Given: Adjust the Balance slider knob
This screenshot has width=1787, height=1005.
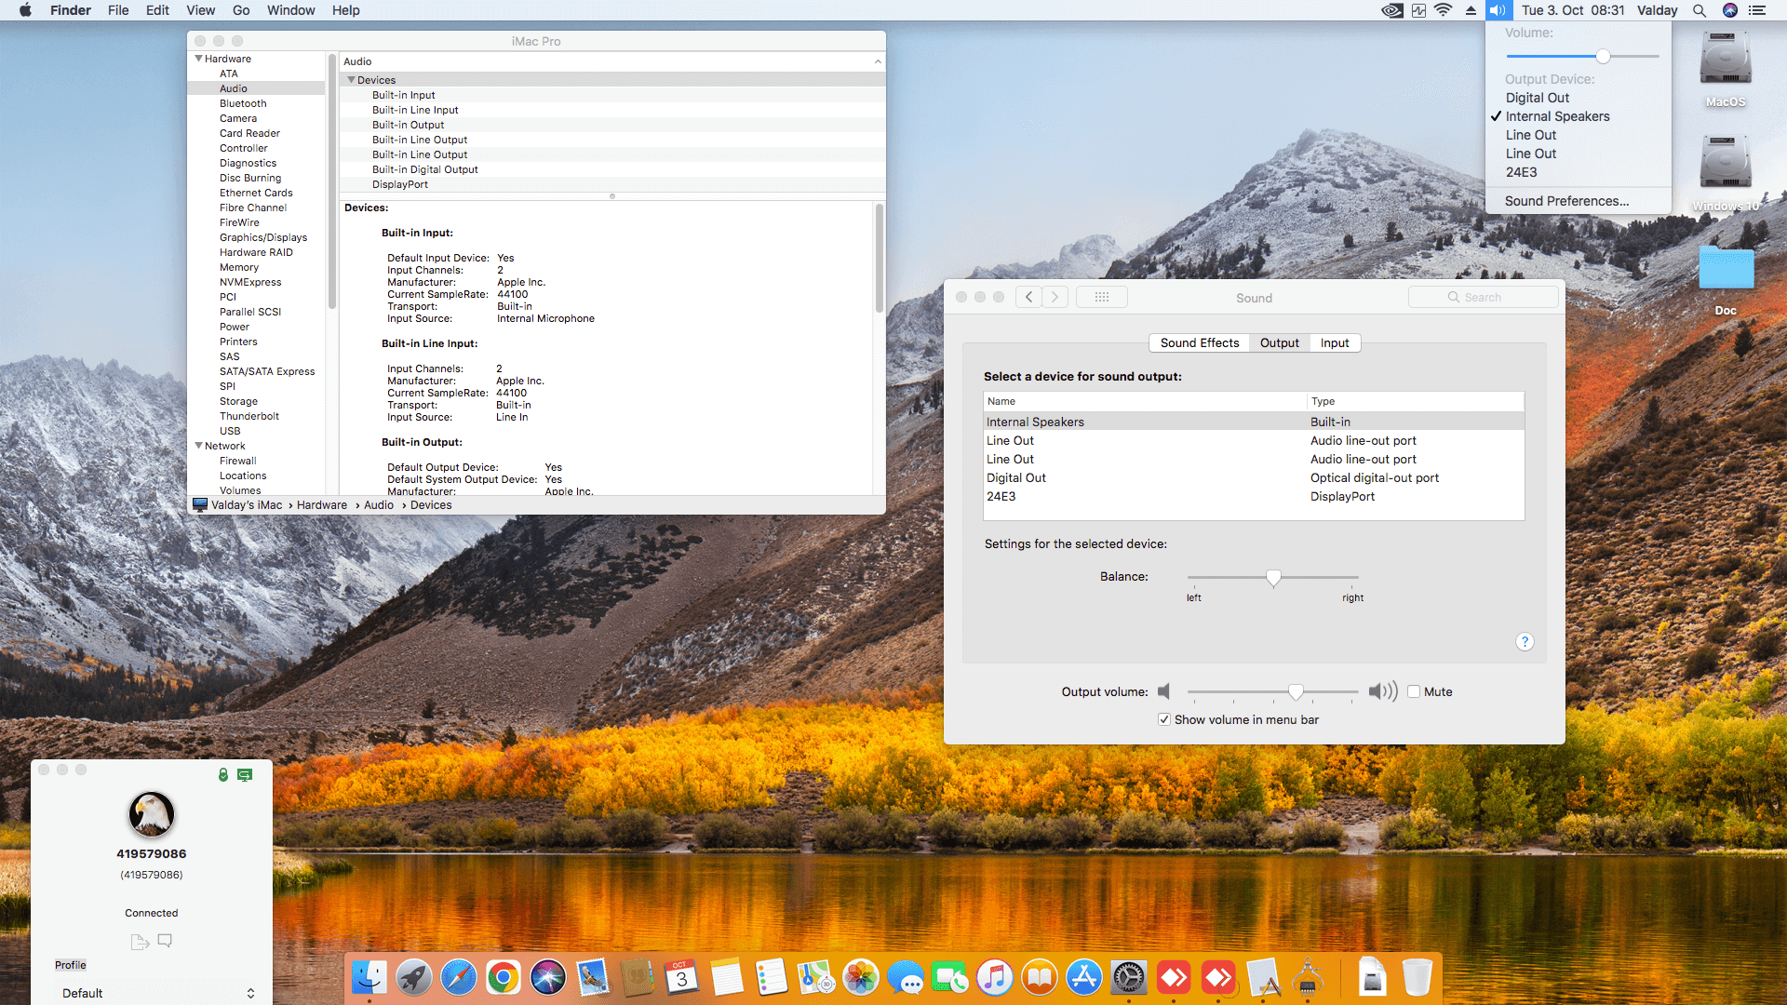Looking at the screenshot, I should pos(1273,578).
